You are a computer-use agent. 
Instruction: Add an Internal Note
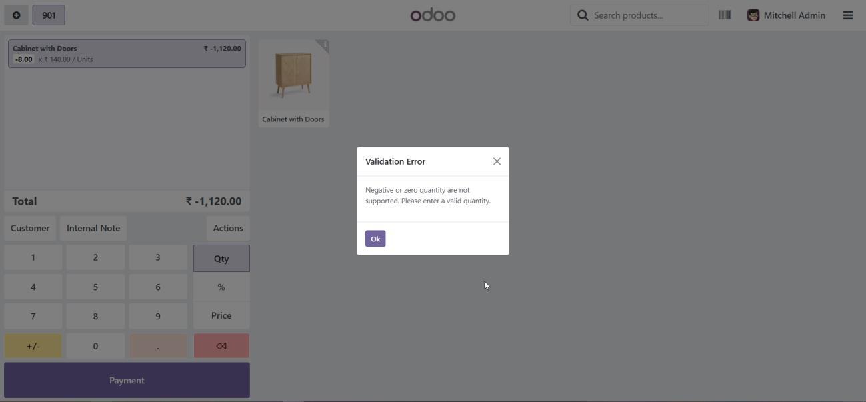pyautogui.click(x=93, y=228)
